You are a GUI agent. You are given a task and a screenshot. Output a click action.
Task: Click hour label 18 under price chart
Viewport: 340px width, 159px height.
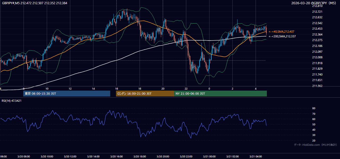pos(140,89)
